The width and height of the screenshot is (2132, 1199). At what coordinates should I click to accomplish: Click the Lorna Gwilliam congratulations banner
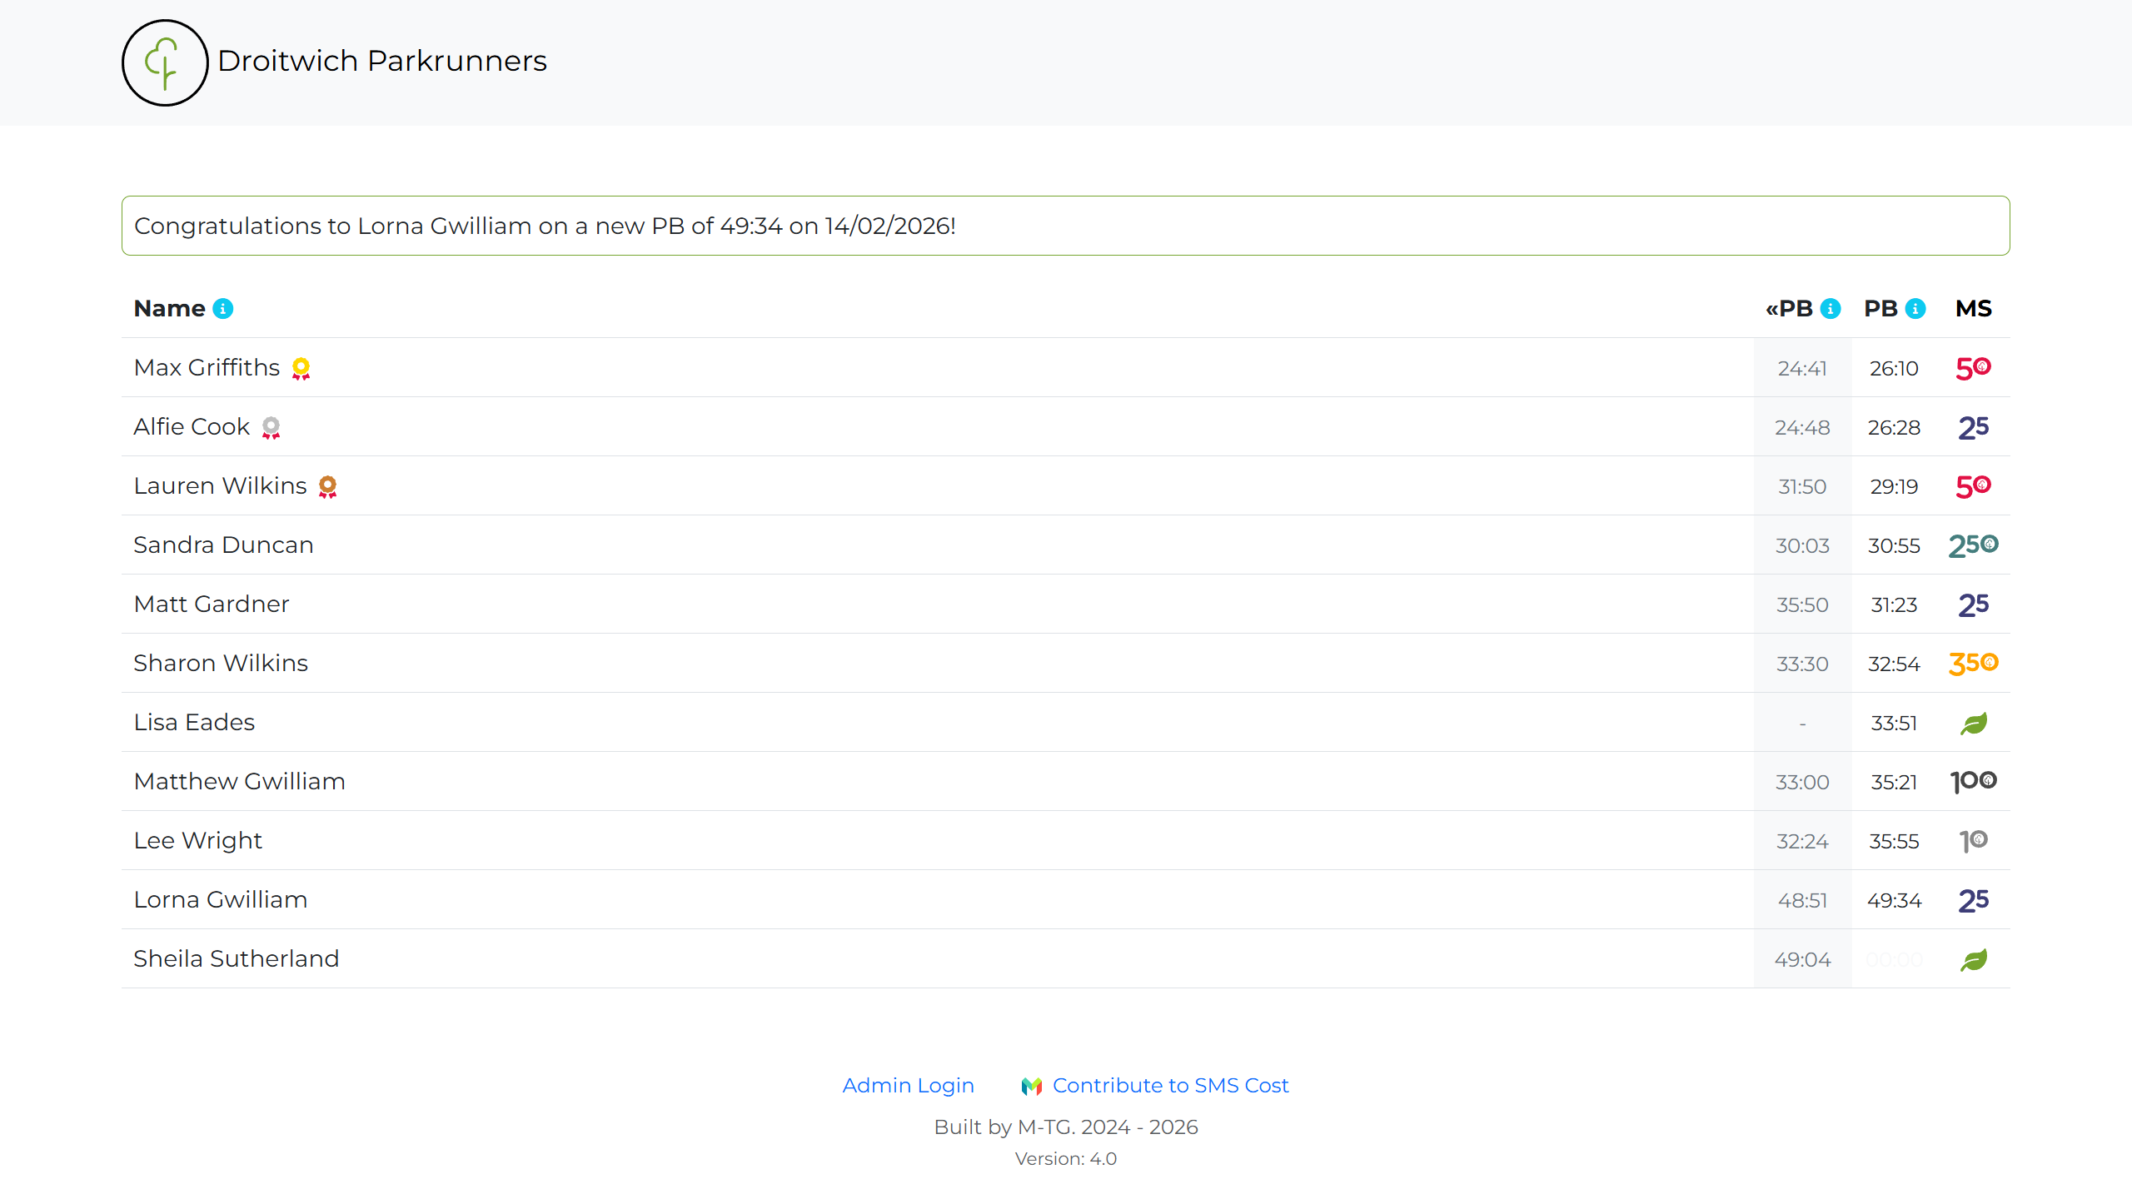click(1065, 226)
